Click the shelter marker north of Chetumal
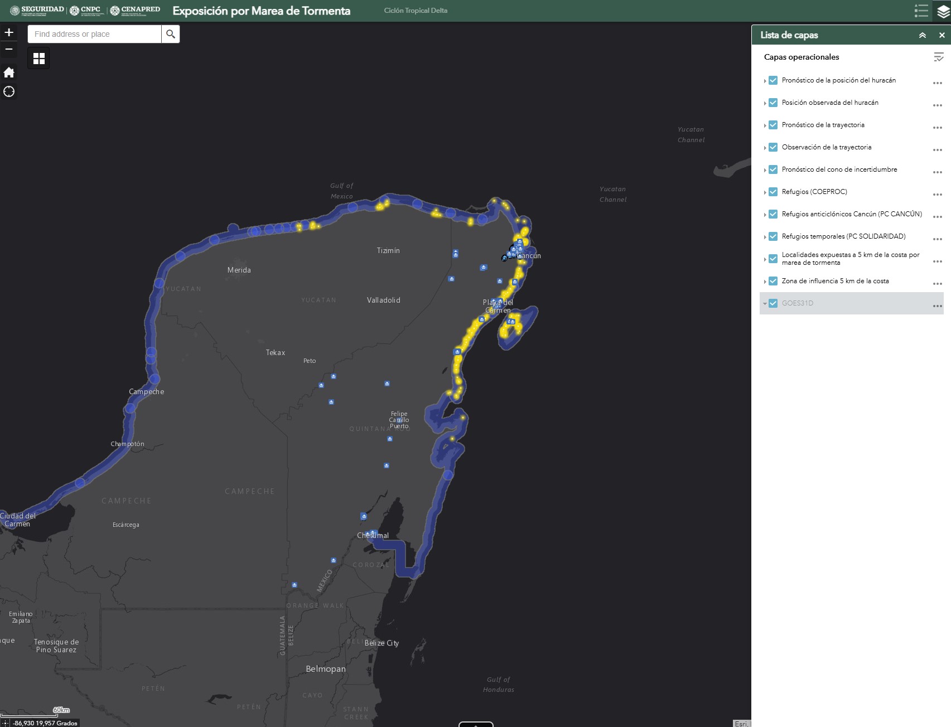Viewport: 951px width, 727px height. (x=364, y=516)
